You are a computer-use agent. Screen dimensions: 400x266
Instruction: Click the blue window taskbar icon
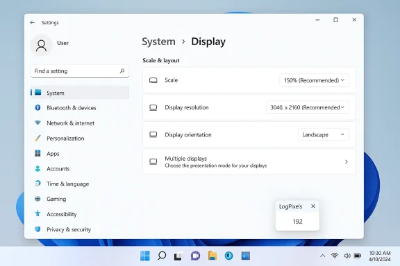tap(246, 256)
